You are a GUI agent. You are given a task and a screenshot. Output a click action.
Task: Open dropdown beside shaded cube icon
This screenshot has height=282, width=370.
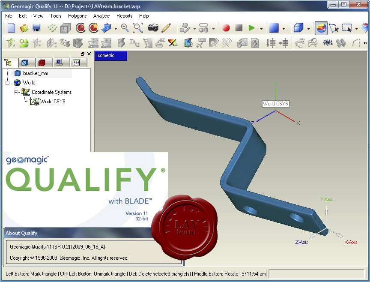(308, 28)
